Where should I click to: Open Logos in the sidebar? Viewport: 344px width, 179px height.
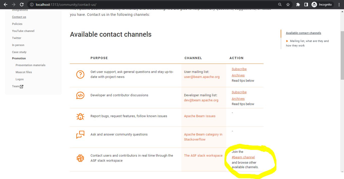pyautogui.click(x=20, y=79)
